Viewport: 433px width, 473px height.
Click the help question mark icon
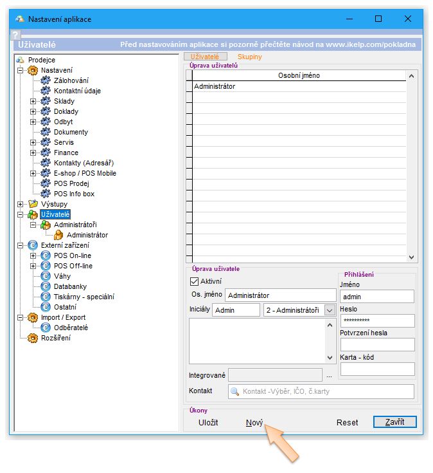click(16, 35)
